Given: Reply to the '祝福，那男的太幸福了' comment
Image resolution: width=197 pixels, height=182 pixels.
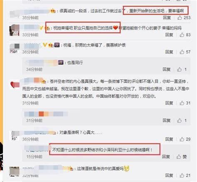Looking at the screenshot, I should coord(169,52).
